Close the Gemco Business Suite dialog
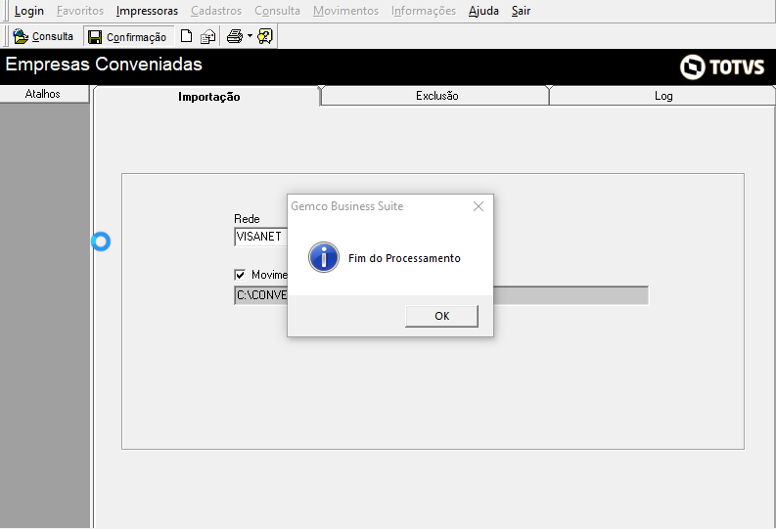 (x=479, y=206)
